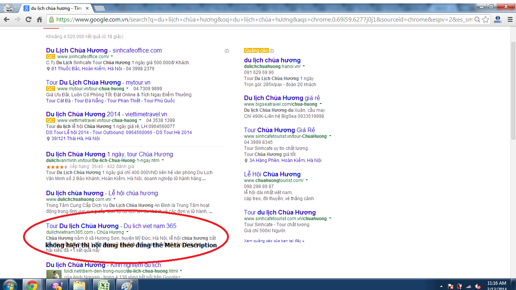Open 'Du lịch chùa hương - Lễ hội chùa hương'
Screen dimensions: 516x290
point(102,193)
